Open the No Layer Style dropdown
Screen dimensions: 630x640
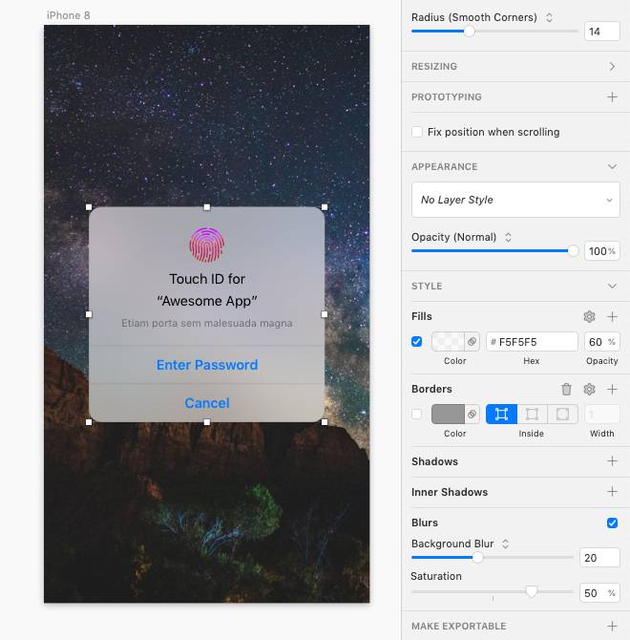coord(514,200)
